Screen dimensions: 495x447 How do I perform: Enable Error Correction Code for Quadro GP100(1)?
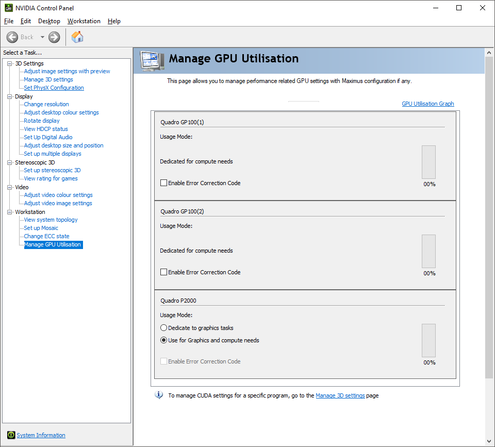[x=164, y=183]
